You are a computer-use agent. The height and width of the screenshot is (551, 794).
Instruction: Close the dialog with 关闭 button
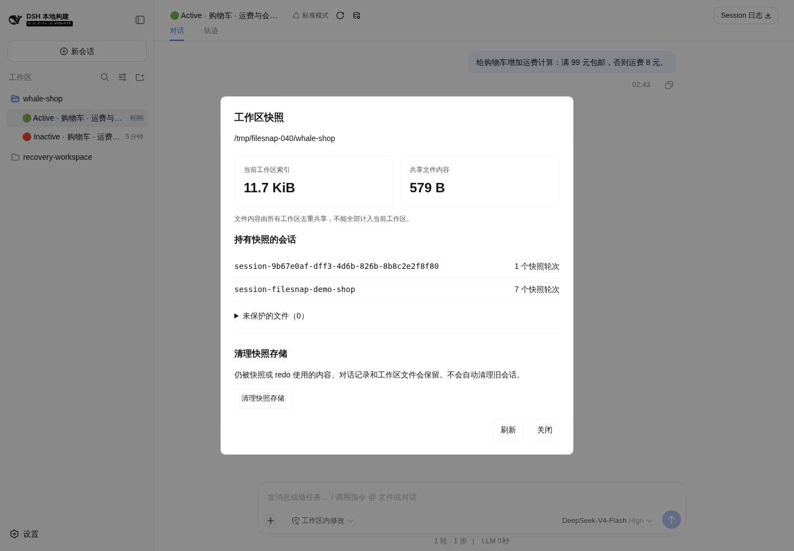coord(545,430)
